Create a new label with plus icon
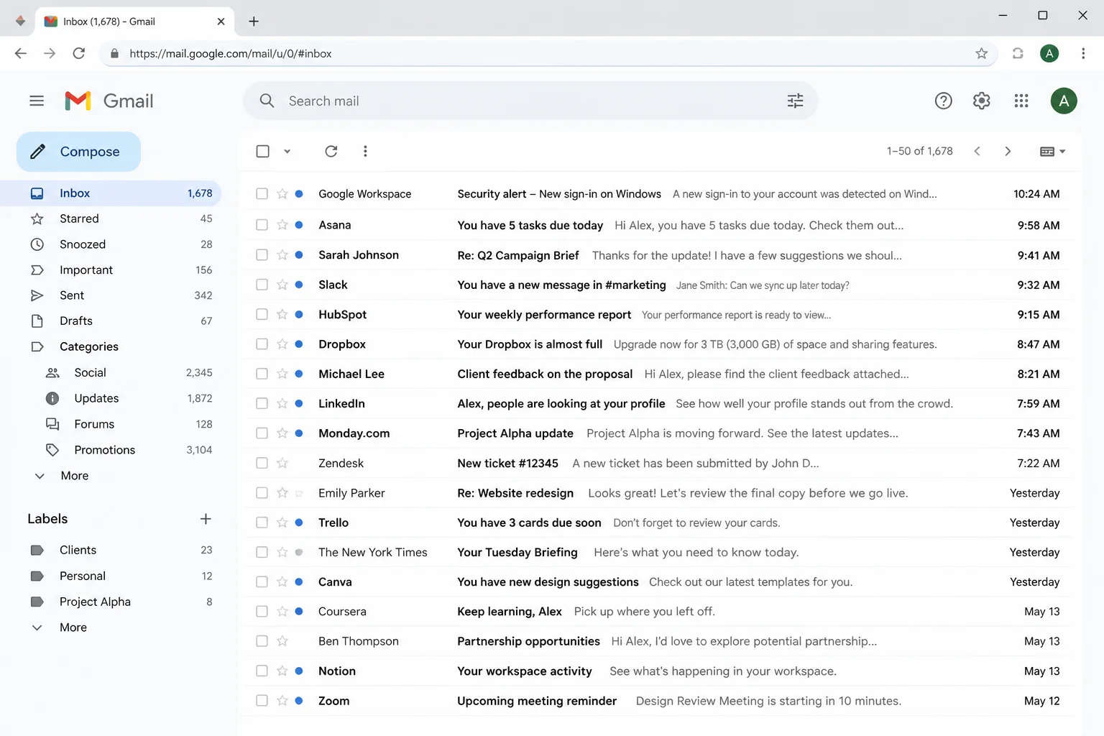Viewport: 1104px width, 736px height. coord(206,519)
